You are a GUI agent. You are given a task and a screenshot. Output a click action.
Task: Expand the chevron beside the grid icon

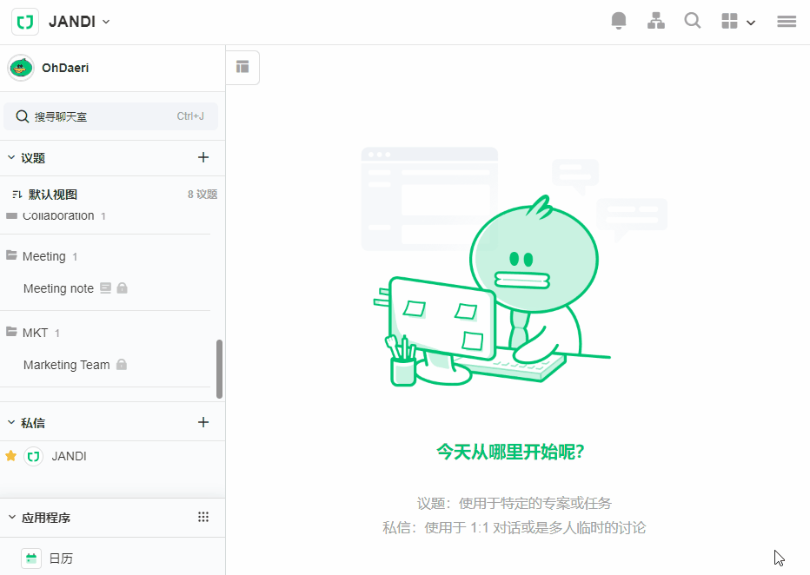[751, 23]
